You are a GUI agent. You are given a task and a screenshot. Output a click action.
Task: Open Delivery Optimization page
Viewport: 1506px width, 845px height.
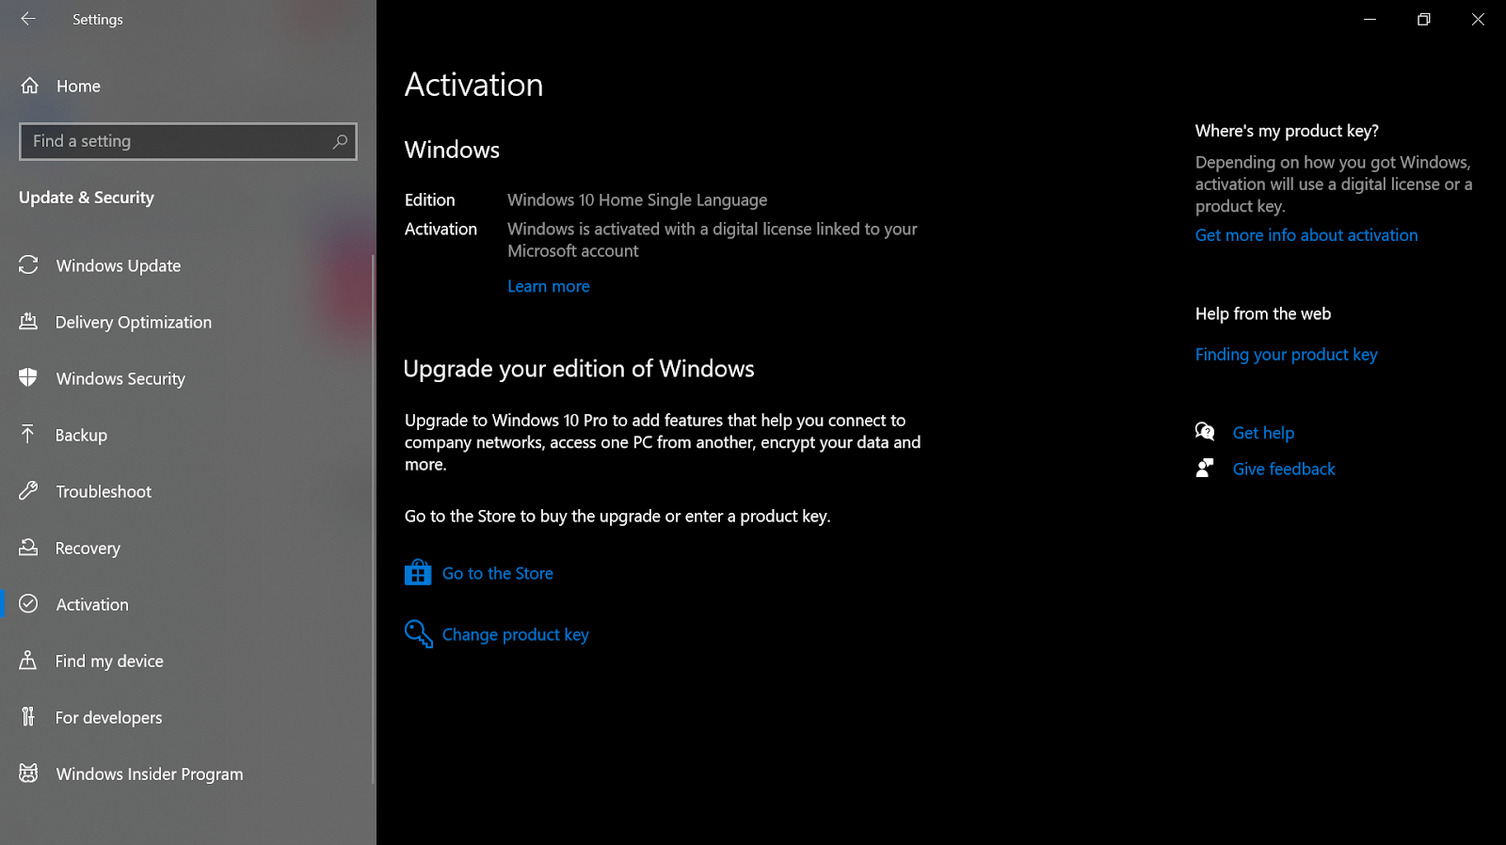point(134,323)
